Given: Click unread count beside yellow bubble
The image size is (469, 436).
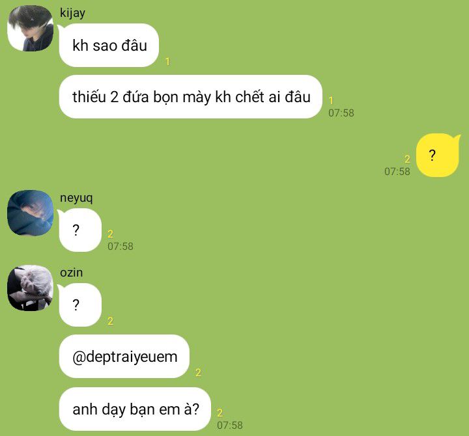Looking at the screenshot, I should click(407, 159).
